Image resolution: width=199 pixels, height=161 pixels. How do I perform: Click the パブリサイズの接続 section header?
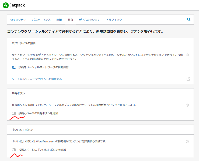[24, 43]
